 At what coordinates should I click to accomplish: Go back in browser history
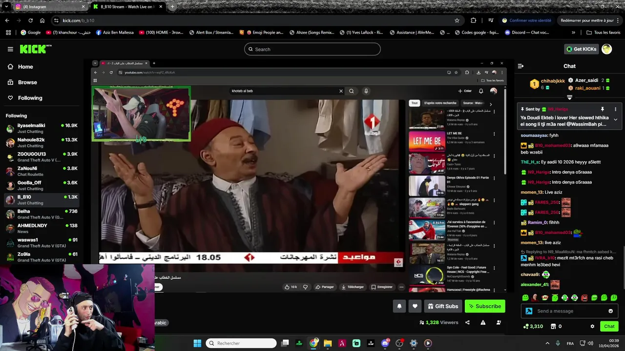coord(7,20)
